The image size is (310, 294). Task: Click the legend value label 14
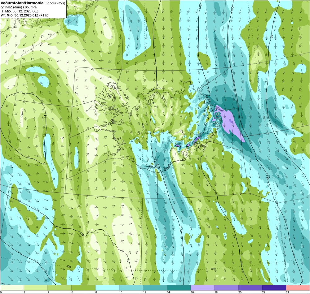coord(168,292)
